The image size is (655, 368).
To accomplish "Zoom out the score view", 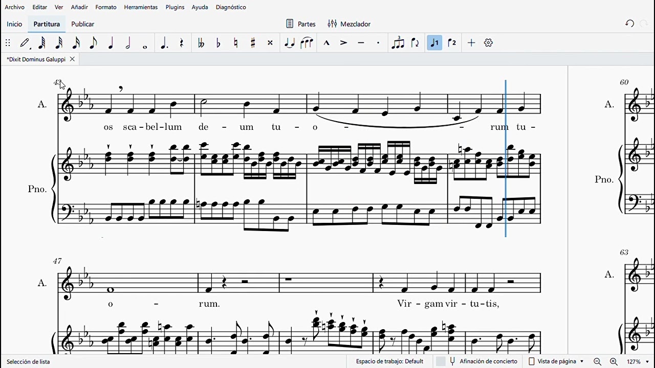I will [x=597, y=361].
